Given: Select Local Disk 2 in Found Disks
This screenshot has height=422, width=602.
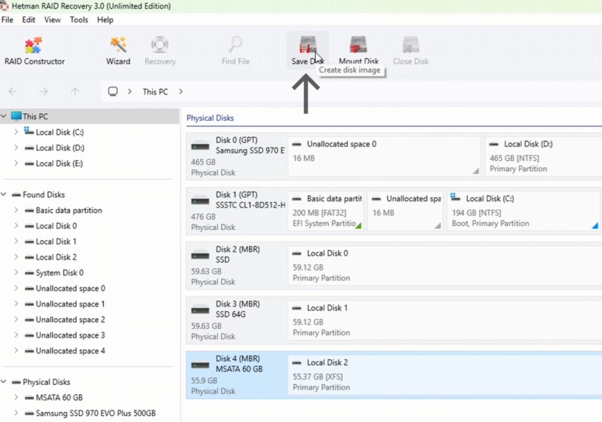Looking at the screenshot, I should (x=56, y=257).
